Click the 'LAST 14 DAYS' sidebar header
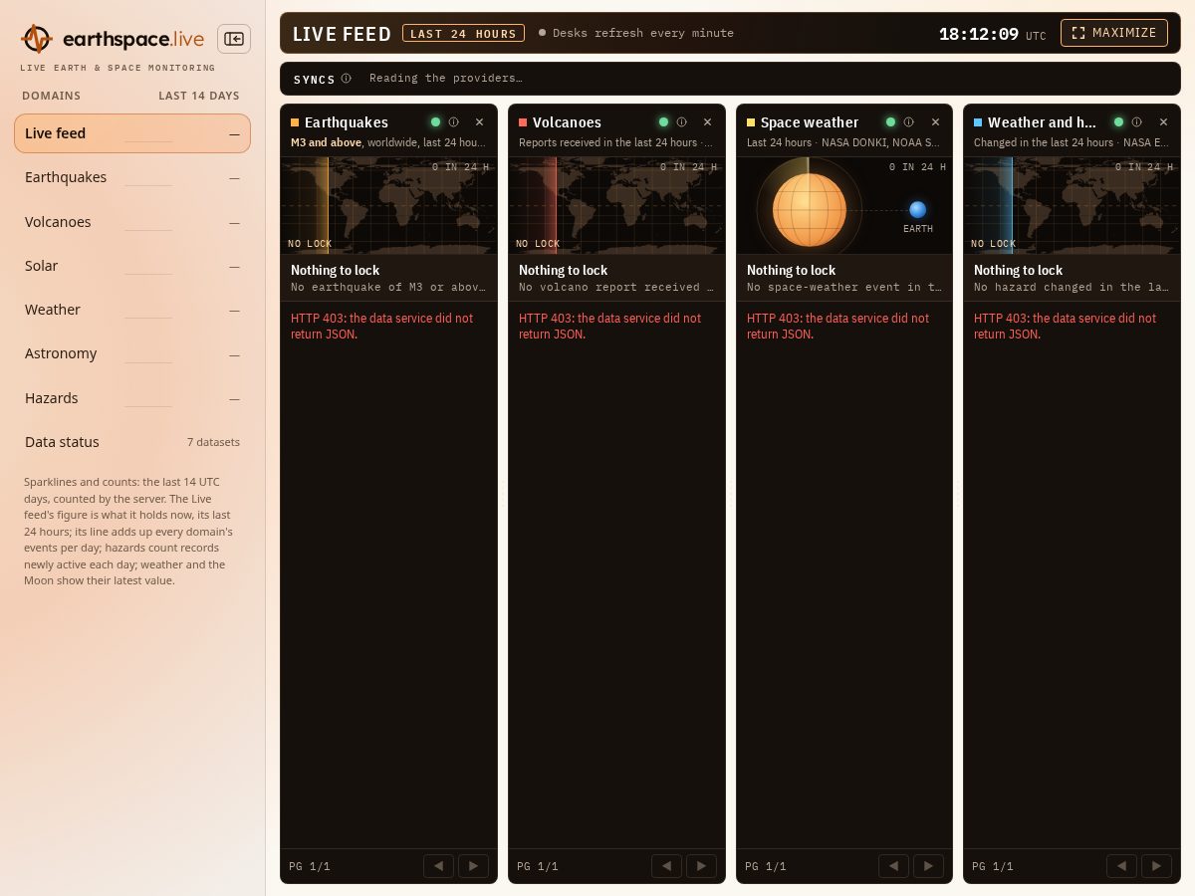Image resolution: width=1195 pixels, height=896 pixels. [x=199, y=96]
